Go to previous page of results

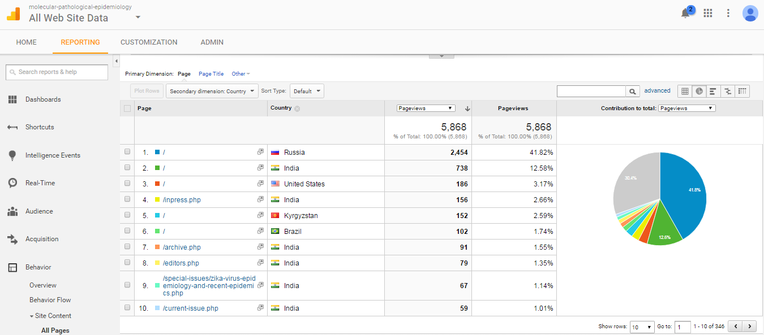click(735, 326)
